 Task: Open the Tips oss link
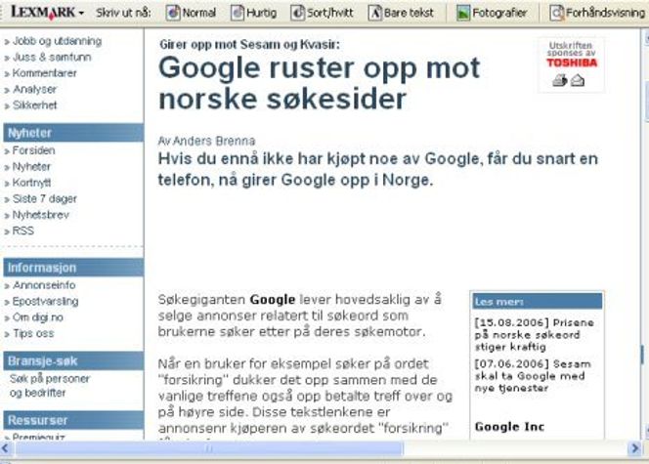tap(33, 333)
